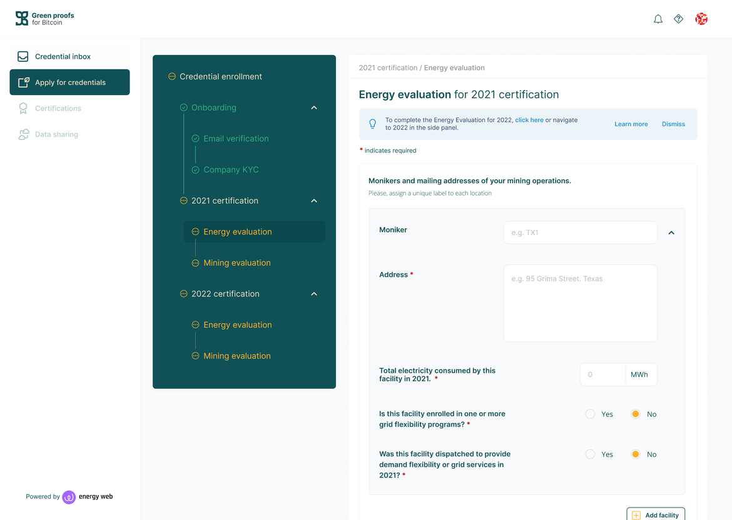Click the Moniker input field

point(580,232)
